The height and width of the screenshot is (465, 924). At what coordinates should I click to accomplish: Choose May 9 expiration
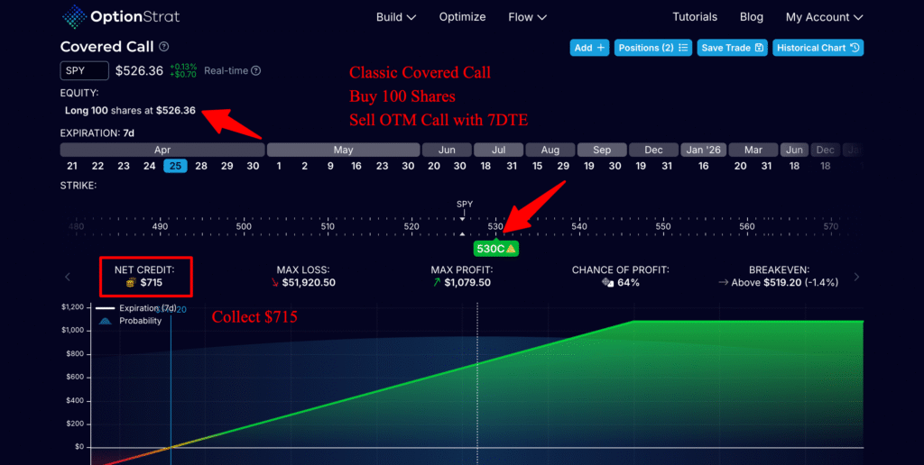(x=330, y=166)
